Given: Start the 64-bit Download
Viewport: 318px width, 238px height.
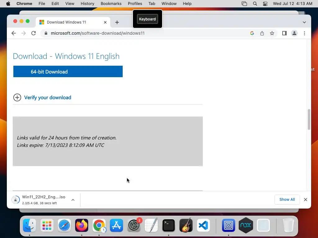Looking at the screenshot, I should pyautogui.click(x=68, y=72).
